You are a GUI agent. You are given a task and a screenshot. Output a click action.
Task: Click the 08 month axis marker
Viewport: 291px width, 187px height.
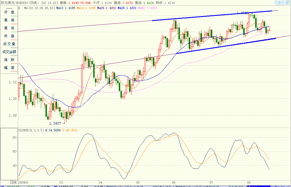[x=249, y=182]
